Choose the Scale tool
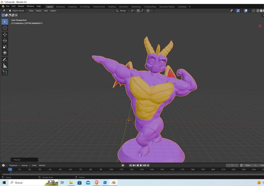 tap(5, 47)
